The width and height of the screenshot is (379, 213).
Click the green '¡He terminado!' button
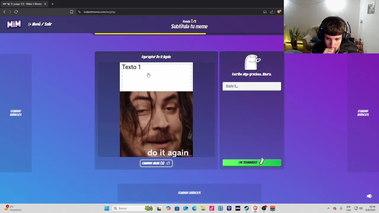[x=252, y=162]
